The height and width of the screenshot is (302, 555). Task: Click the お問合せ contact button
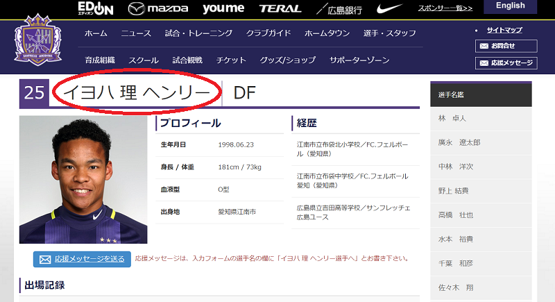click(x=506, y=46)
